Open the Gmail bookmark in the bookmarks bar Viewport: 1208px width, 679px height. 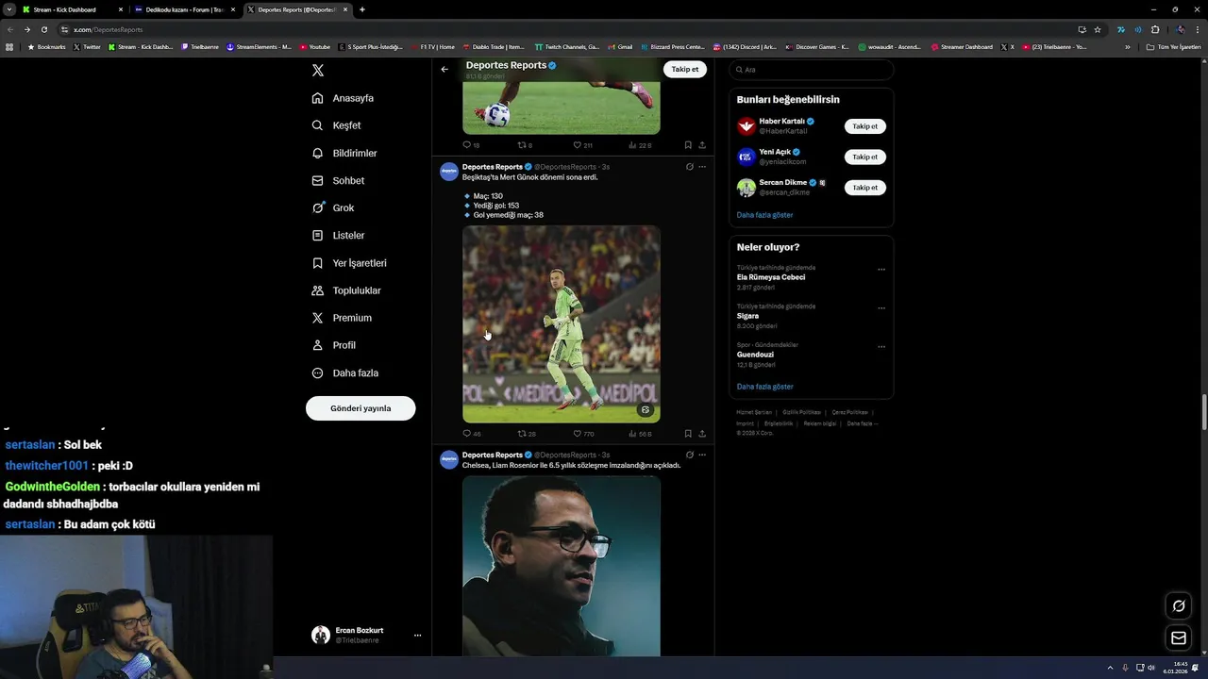620,46
